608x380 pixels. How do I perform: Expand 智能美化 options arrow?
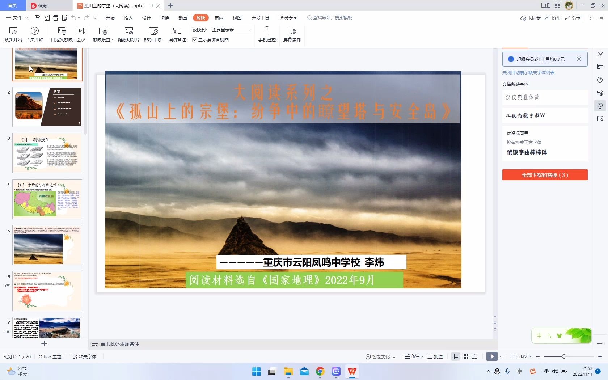(394, 357)
